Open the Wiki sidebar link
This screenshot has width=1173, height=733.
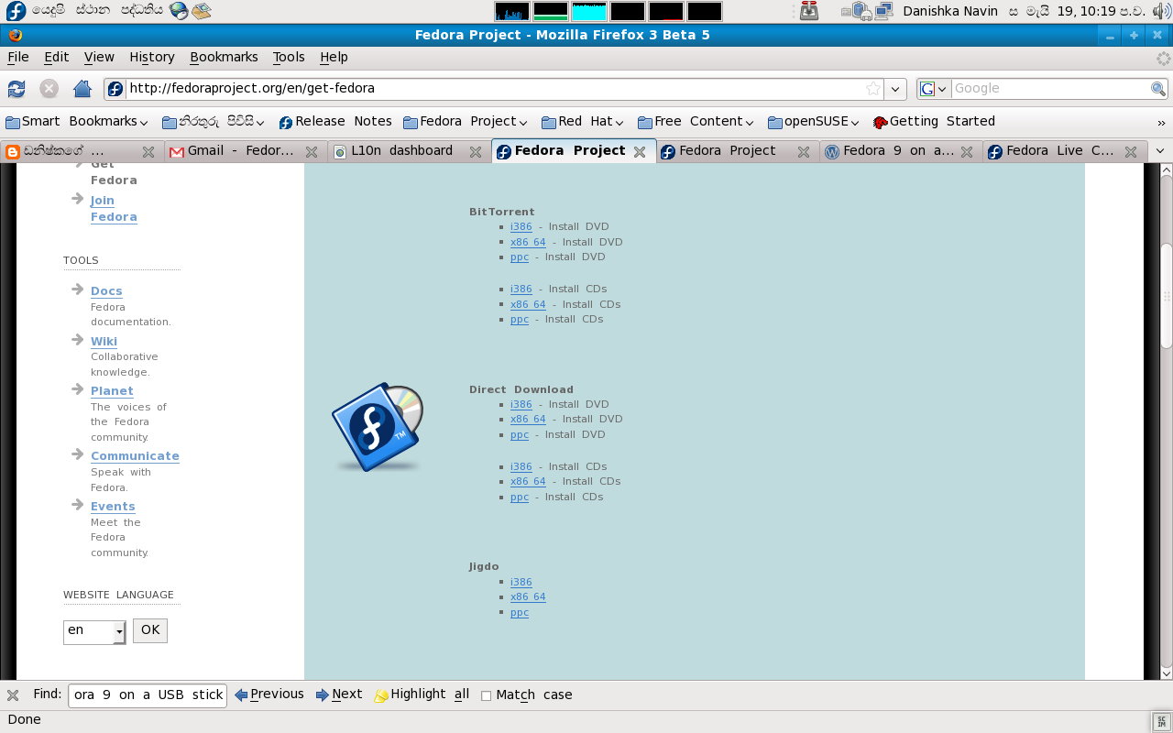[104, 341]
